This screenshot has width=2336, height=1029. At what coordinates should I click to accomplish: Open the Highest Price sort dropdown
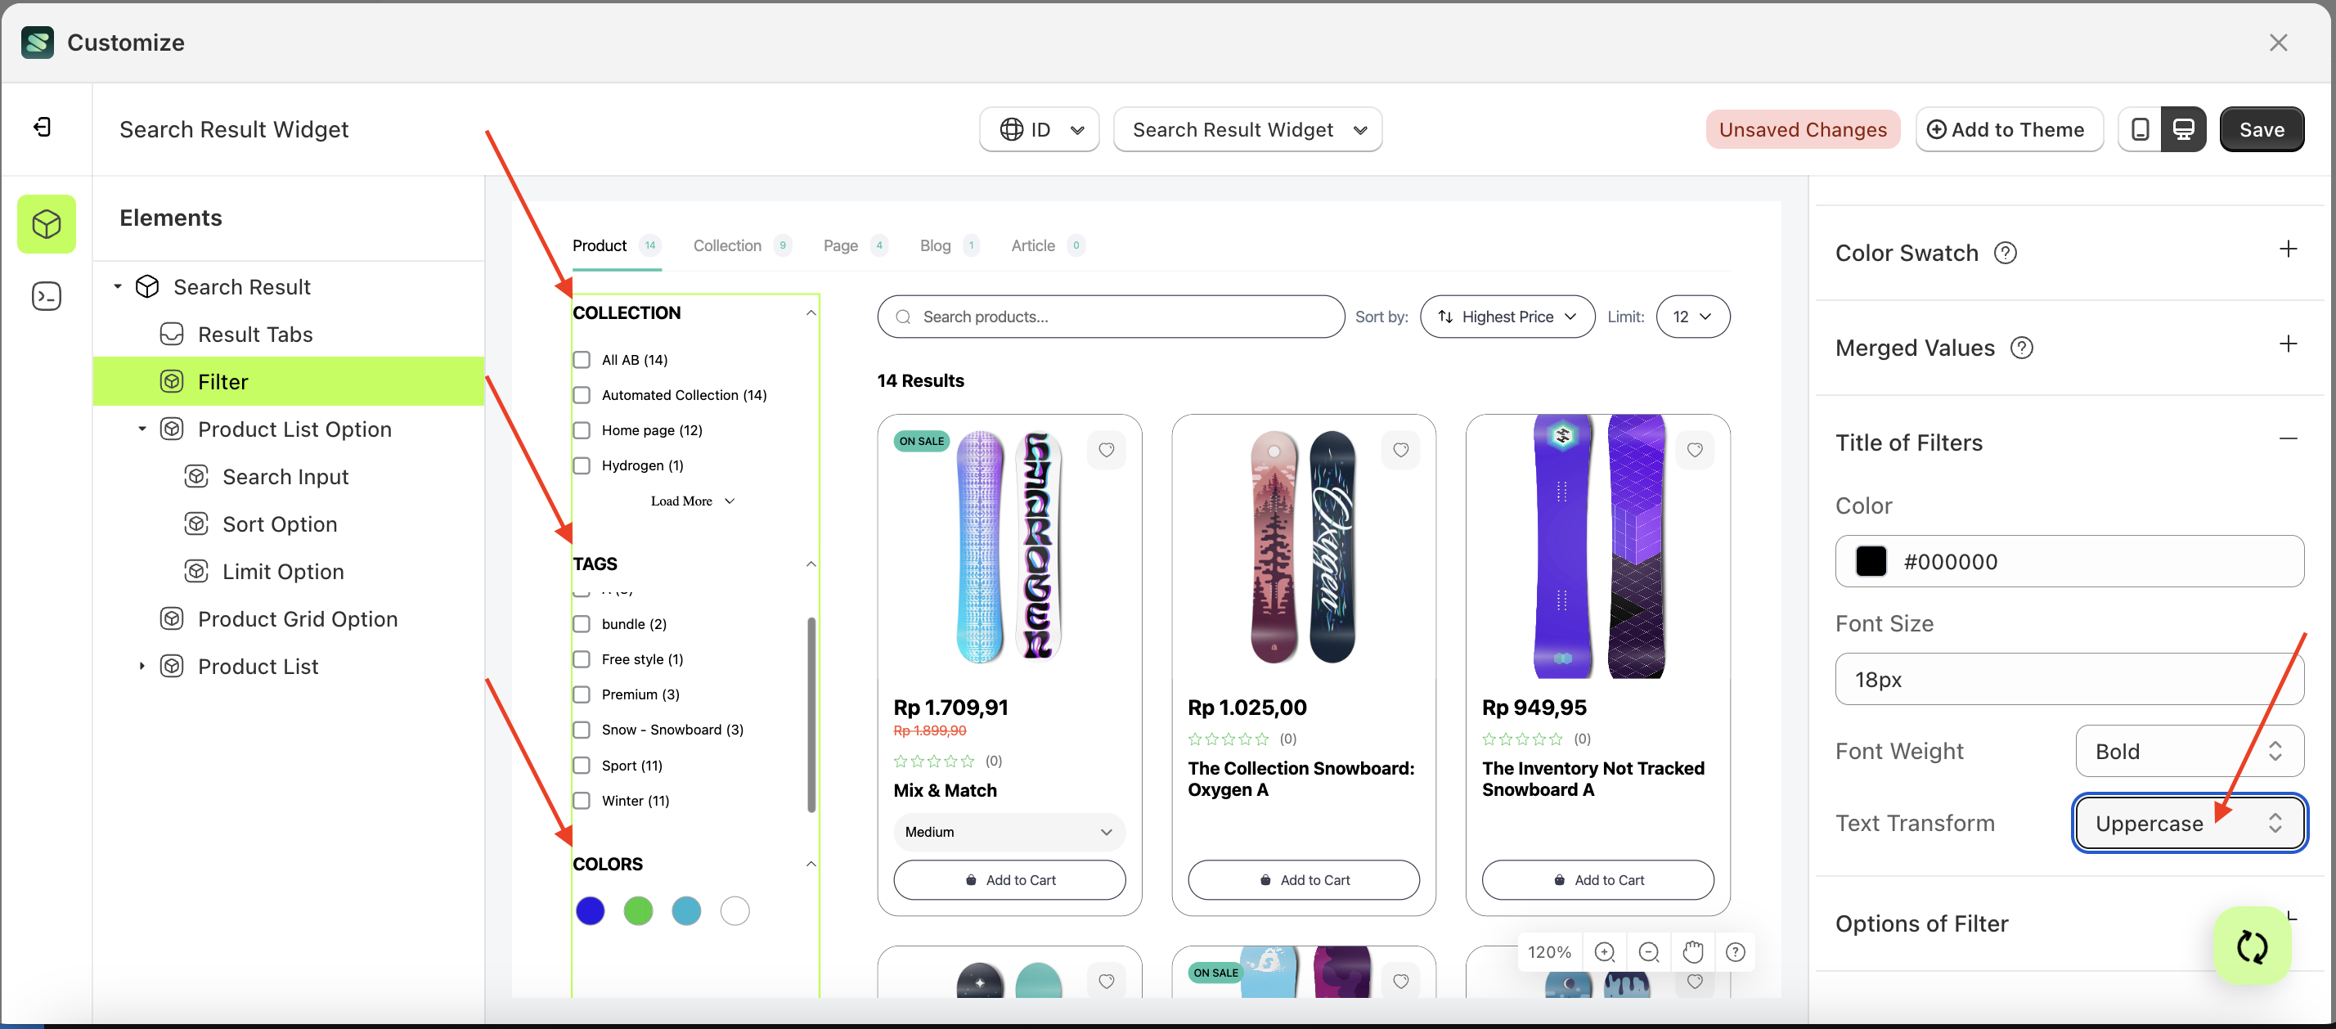coord(1507,317)
